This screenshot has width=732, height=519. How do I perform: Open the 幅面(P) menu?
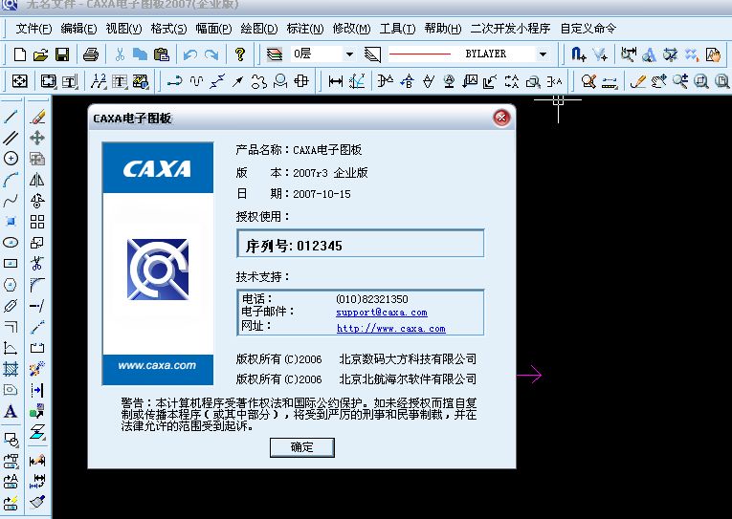[213, 29]
